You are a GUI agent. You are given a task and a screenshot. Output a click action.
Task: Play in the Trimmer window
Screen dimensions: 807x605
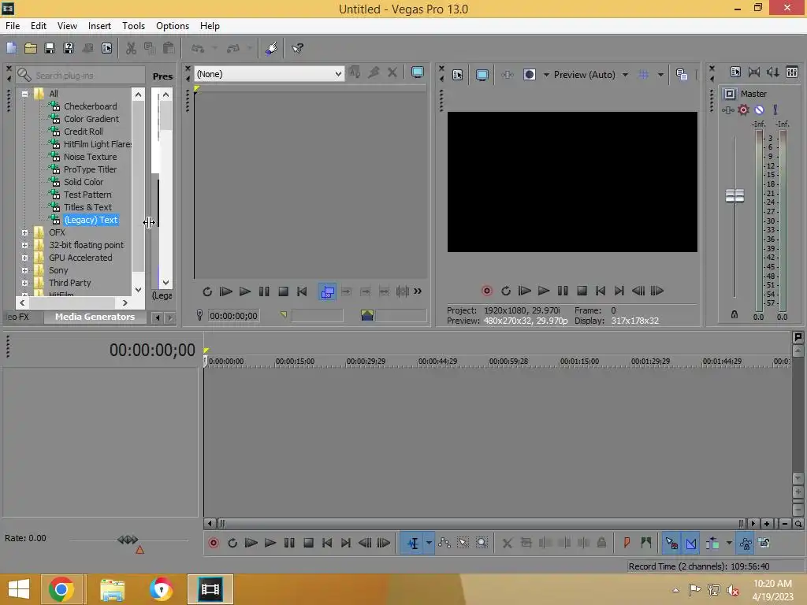pos(245,291)
